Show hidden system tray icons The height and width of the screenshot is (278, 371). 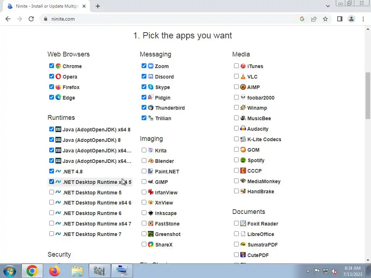click(308, 271)
